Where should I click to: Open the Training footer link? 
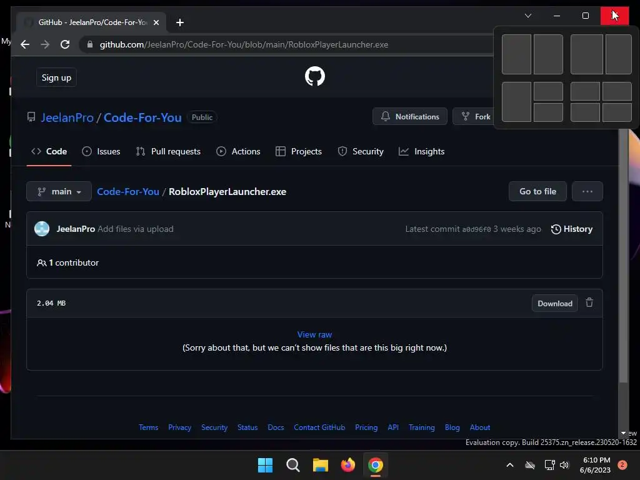pos(422,427)
